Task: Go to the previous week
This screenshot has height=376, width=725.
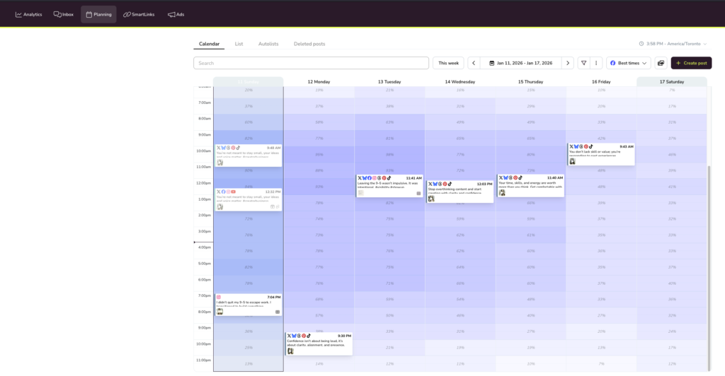Action: (x=474, y=63)
